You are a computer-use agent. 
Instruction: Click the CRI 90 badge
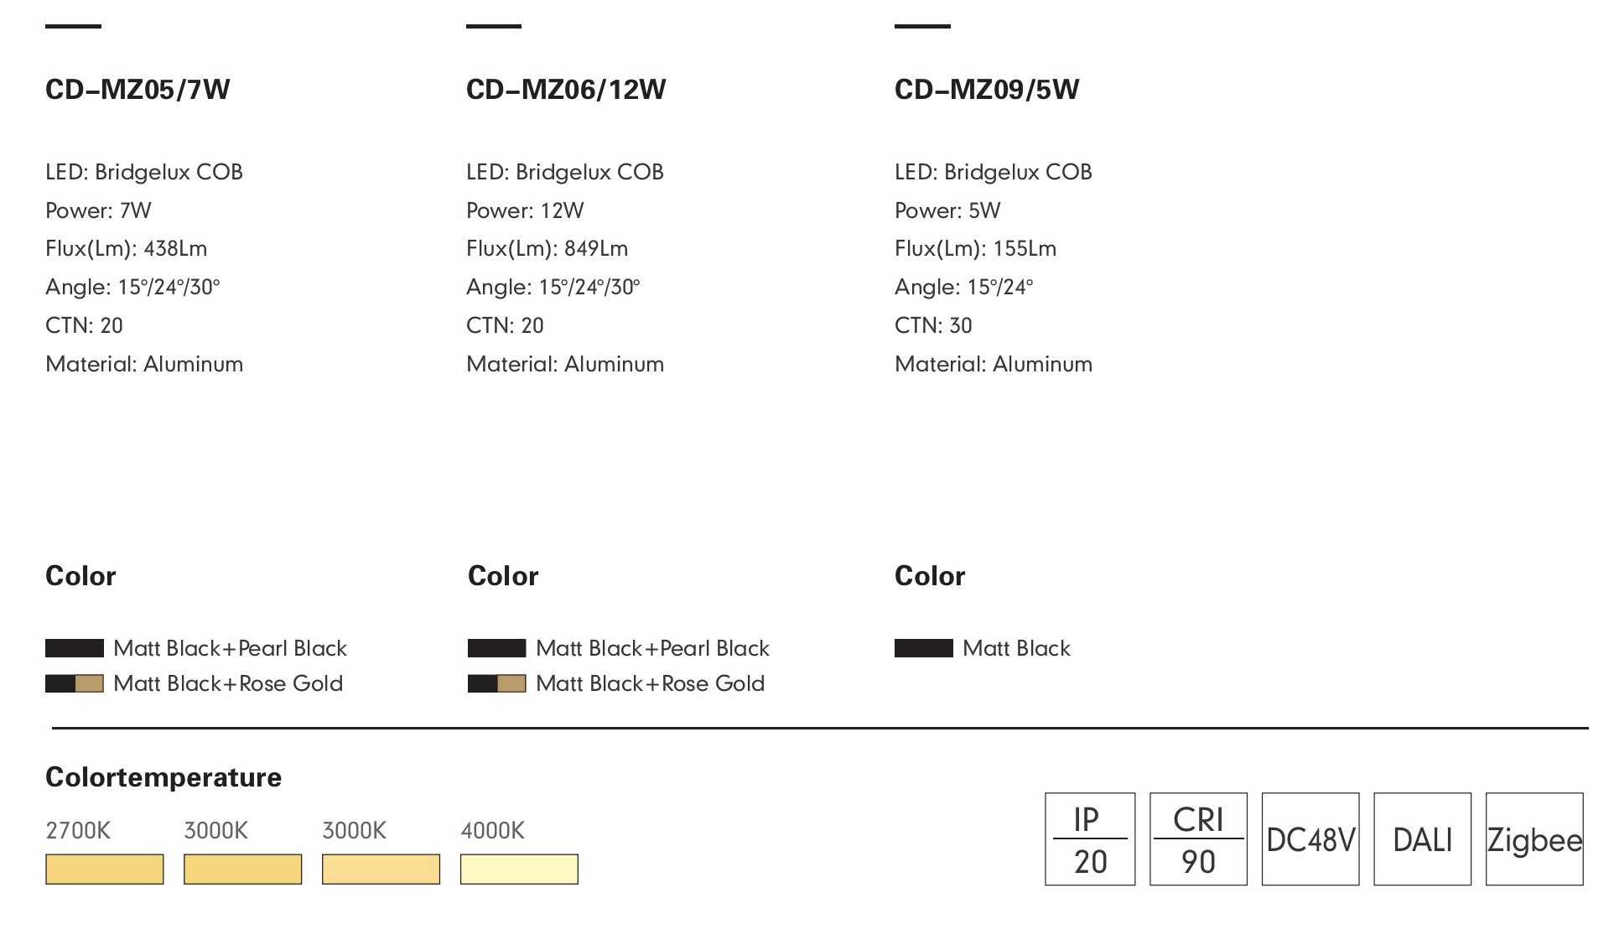pos(1197,839)
